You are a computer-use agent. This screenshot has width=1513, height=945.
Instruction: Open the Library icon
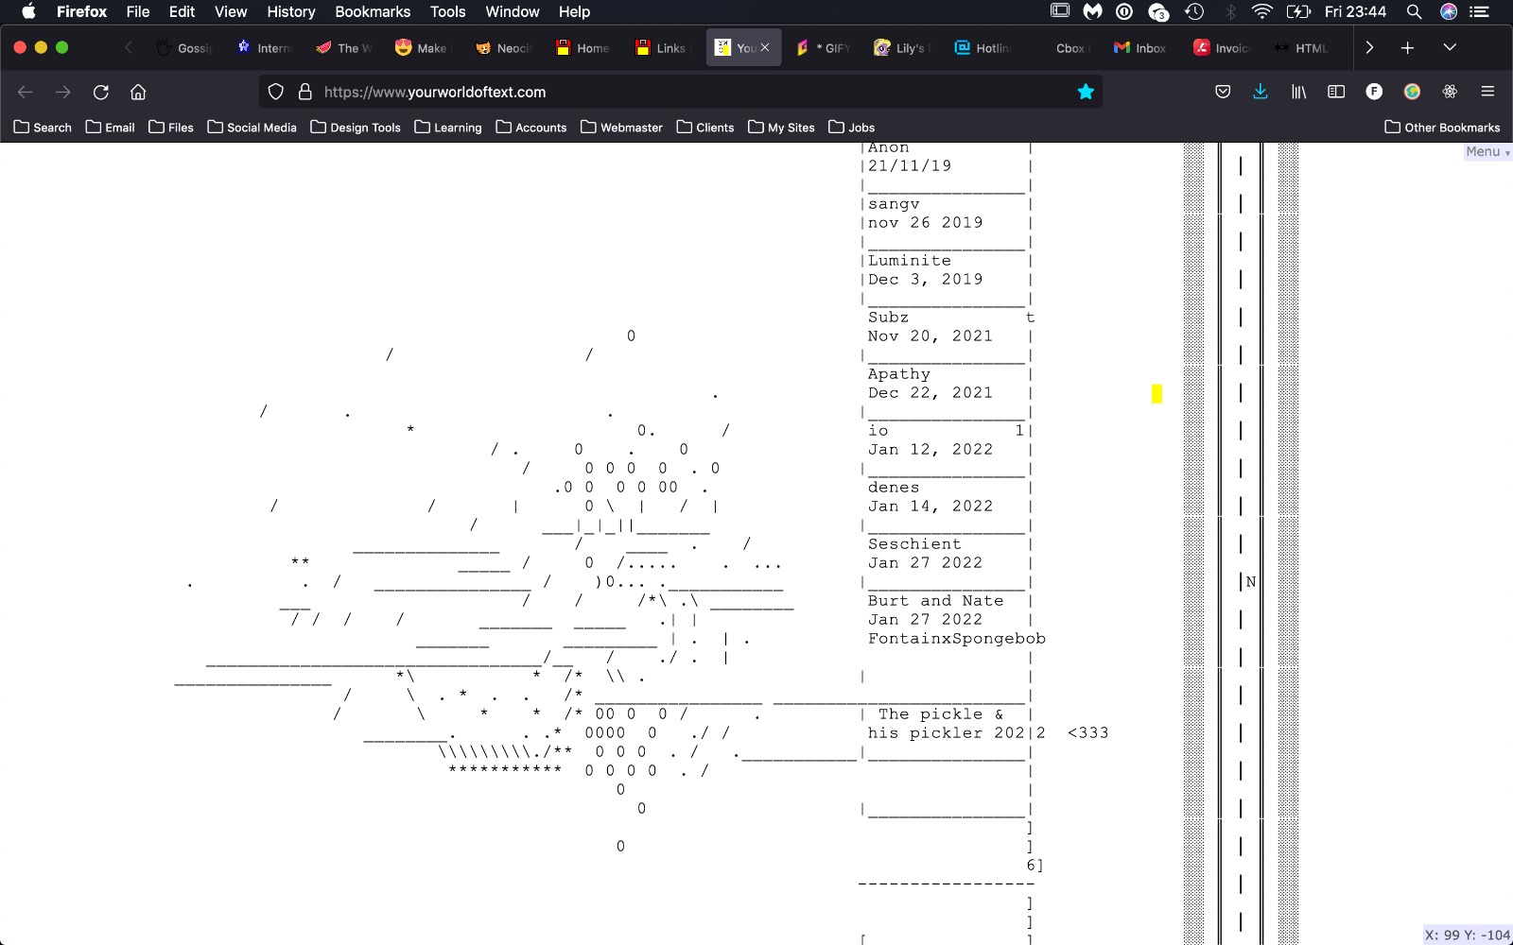1298,92
